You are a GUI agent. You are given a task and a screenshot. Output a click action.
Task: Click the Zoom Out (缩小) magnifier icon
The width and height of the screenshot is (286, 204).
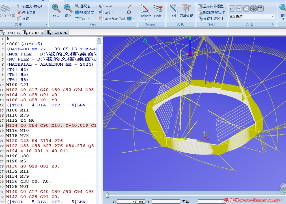[x=68, y=8]
